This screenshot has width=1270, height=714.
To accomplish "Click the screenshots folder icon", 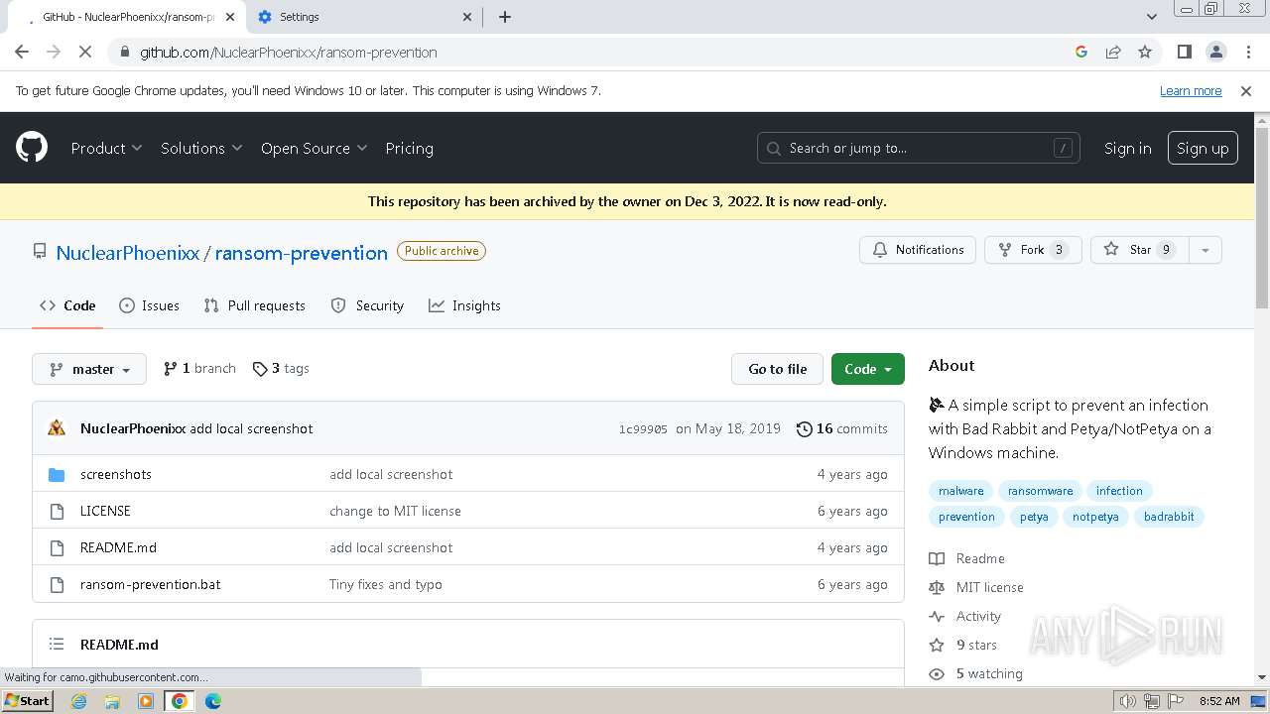I will point(57,474).
